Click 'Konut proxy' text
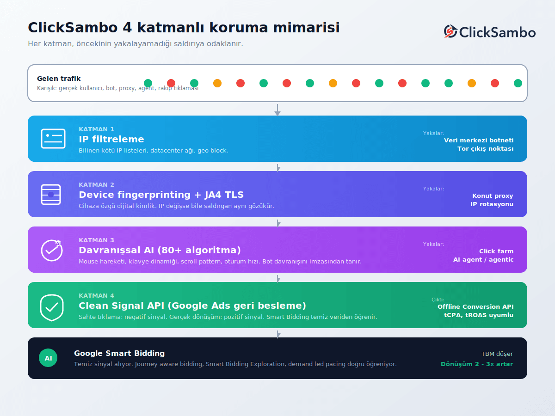The height and width of the screenshot is (416, 555). (x=493, y=196)
